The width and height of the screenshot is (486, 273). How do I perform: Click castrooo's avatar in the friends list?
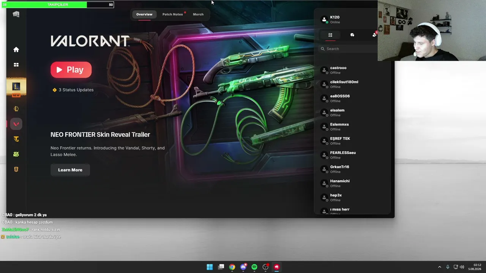pos(324,70)
